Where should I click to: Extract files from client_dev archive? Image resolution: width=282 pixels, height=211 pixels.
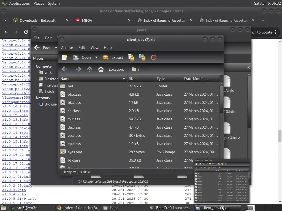coord(113,57)
